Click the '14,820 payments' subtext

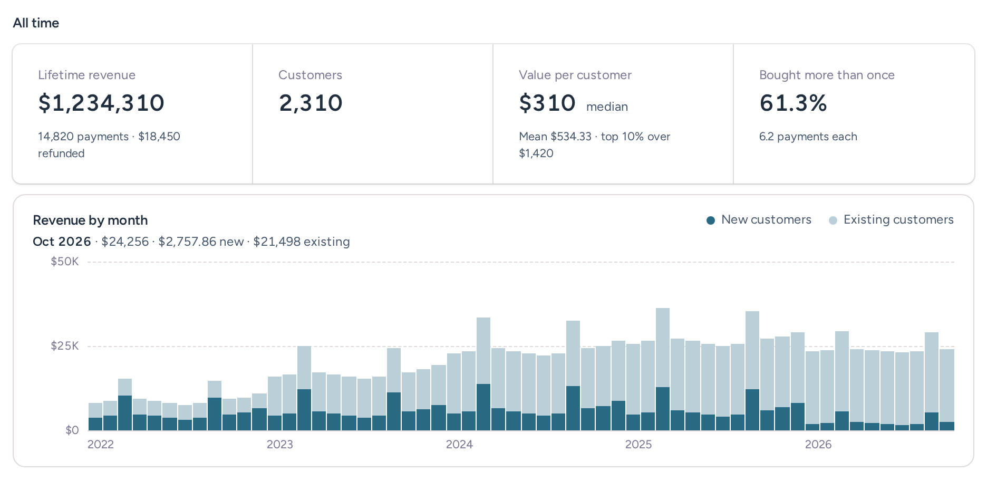[x=83, y=137]
